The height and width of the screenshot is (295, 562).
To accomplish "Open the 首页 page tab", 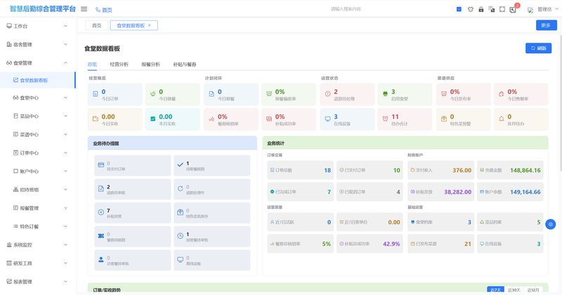I will (x=96, y=25).
